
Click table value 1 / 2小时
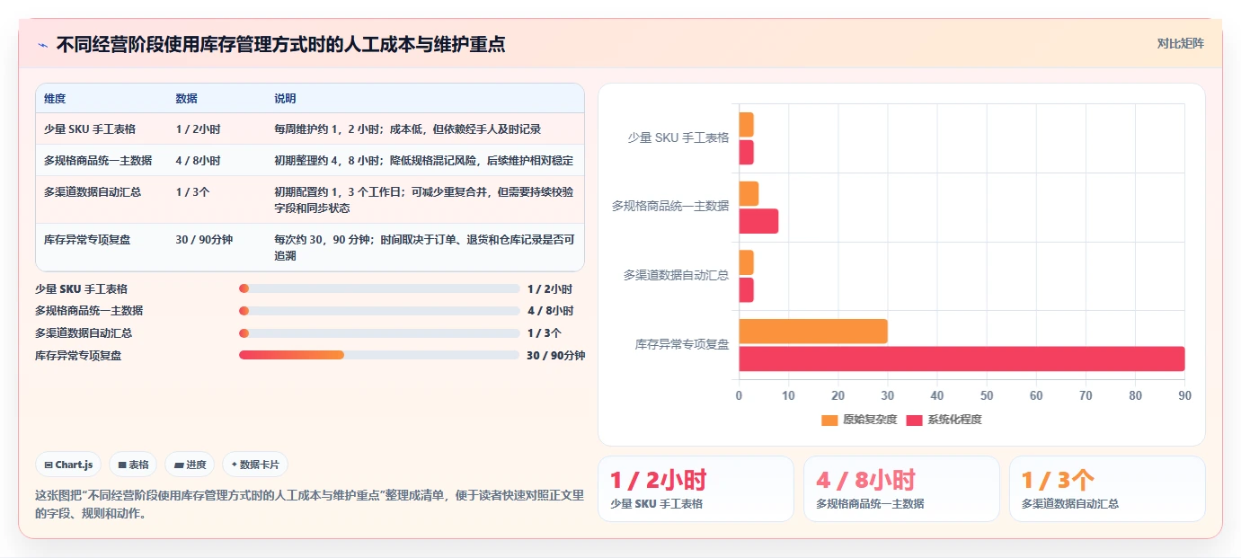pos(199,129)
